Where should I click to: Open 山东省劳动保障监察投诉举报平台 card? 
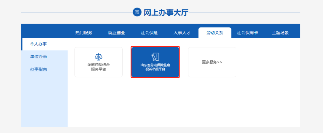(x=155, y=62)
